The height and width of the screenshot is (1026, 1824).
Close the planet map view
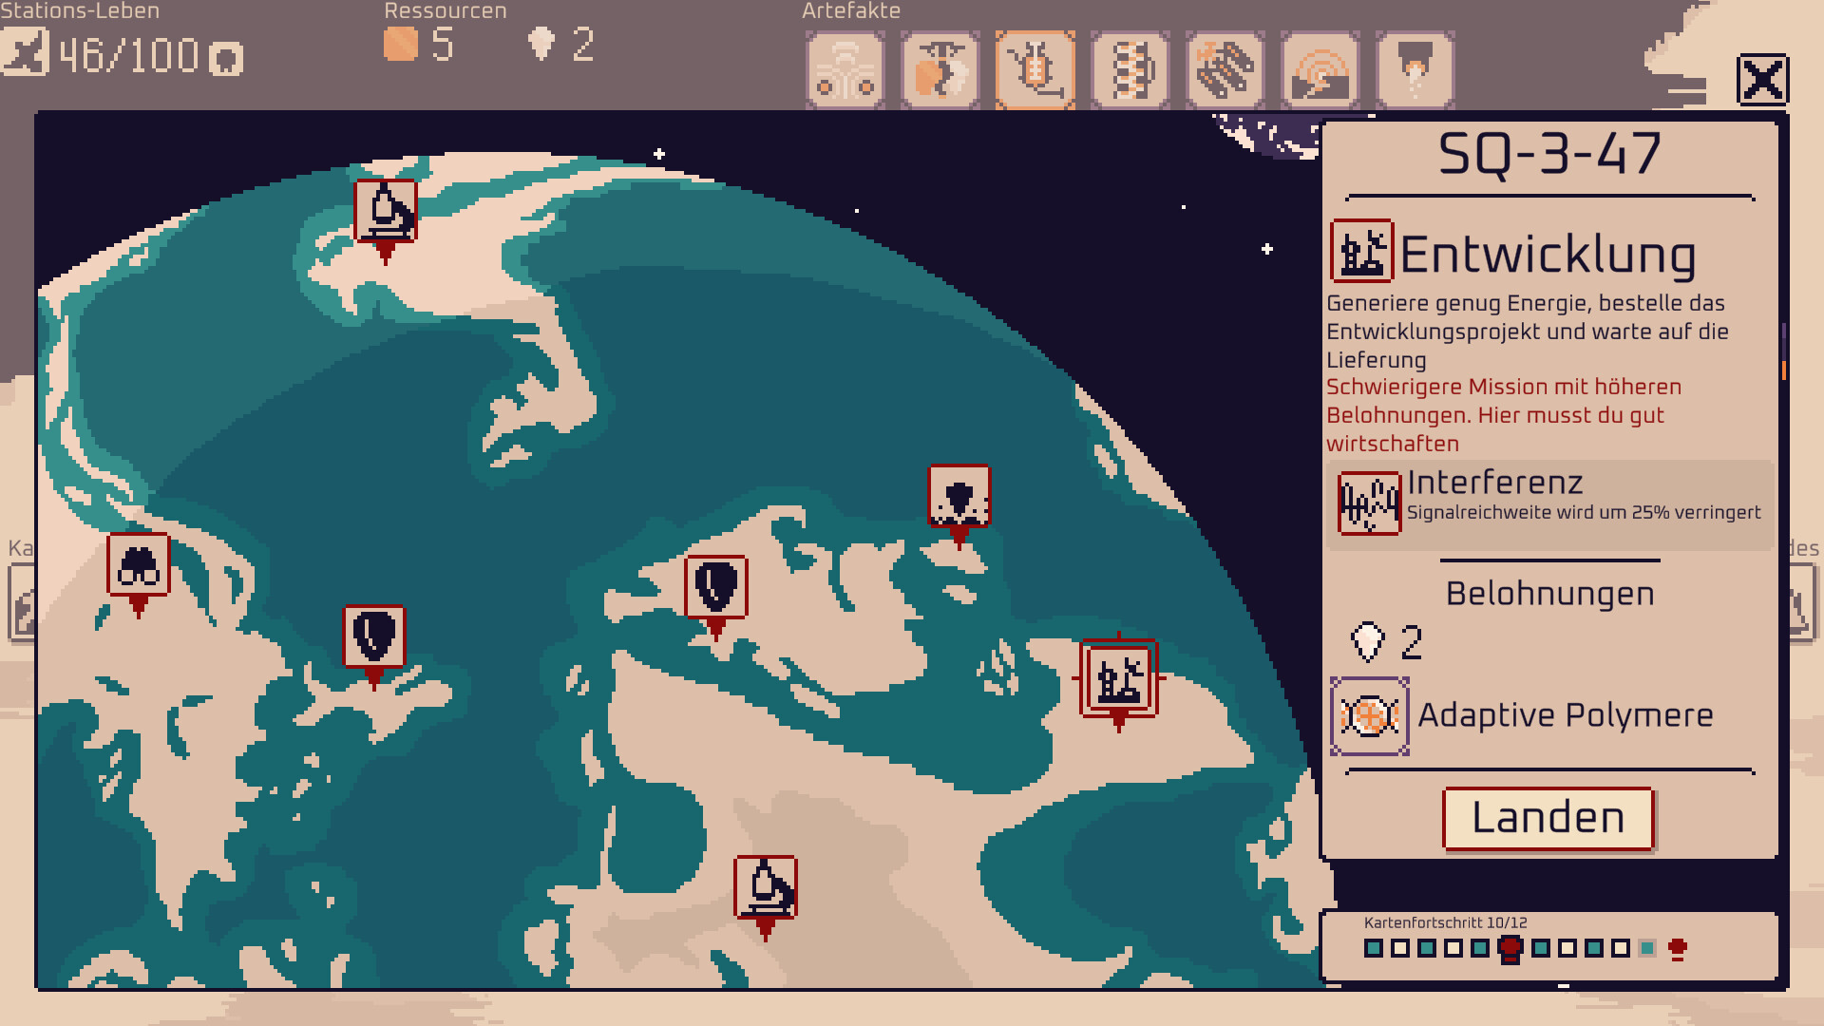pyautogui.click(x=1762, y=79)
